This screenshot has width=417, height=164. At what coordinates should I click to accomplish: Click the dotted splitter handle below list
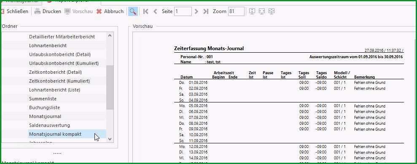pyautogui.click(x=57, y=153)
